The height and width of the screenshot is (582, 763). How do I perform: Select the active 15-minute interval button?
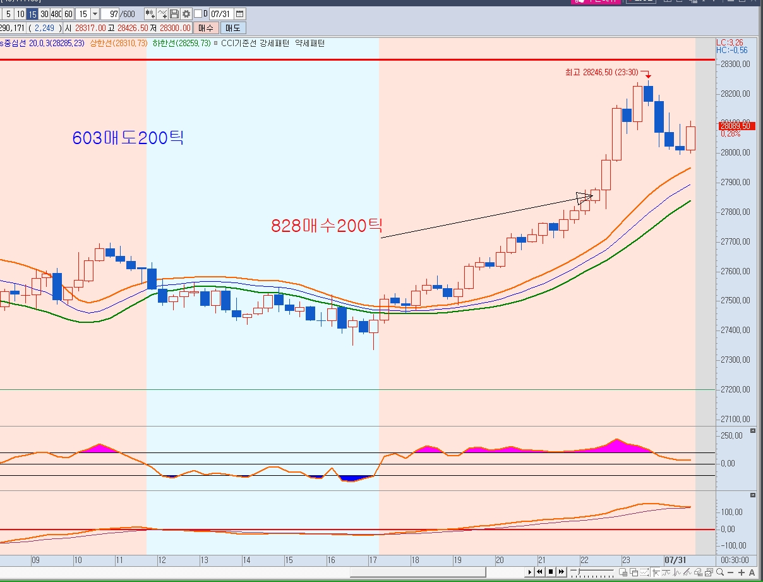point(32,13)
